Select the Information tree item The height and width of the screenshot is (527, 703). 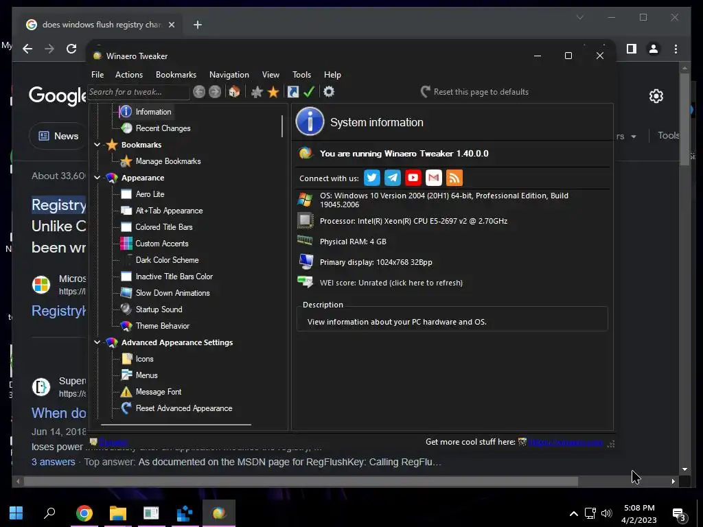click(153, 112)
